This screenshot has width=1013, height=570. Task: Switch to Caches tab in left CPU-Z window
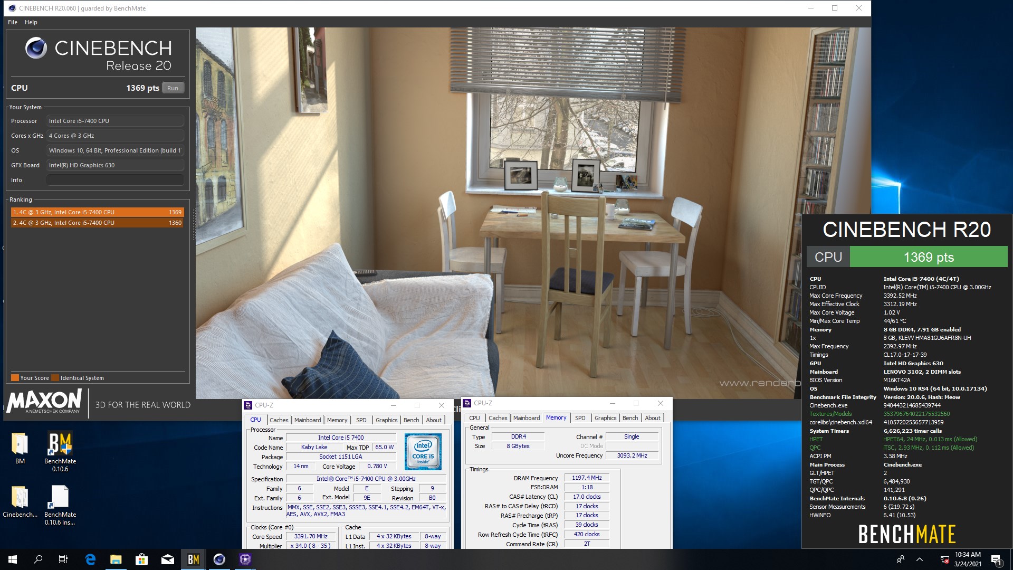tap(279, 420)
